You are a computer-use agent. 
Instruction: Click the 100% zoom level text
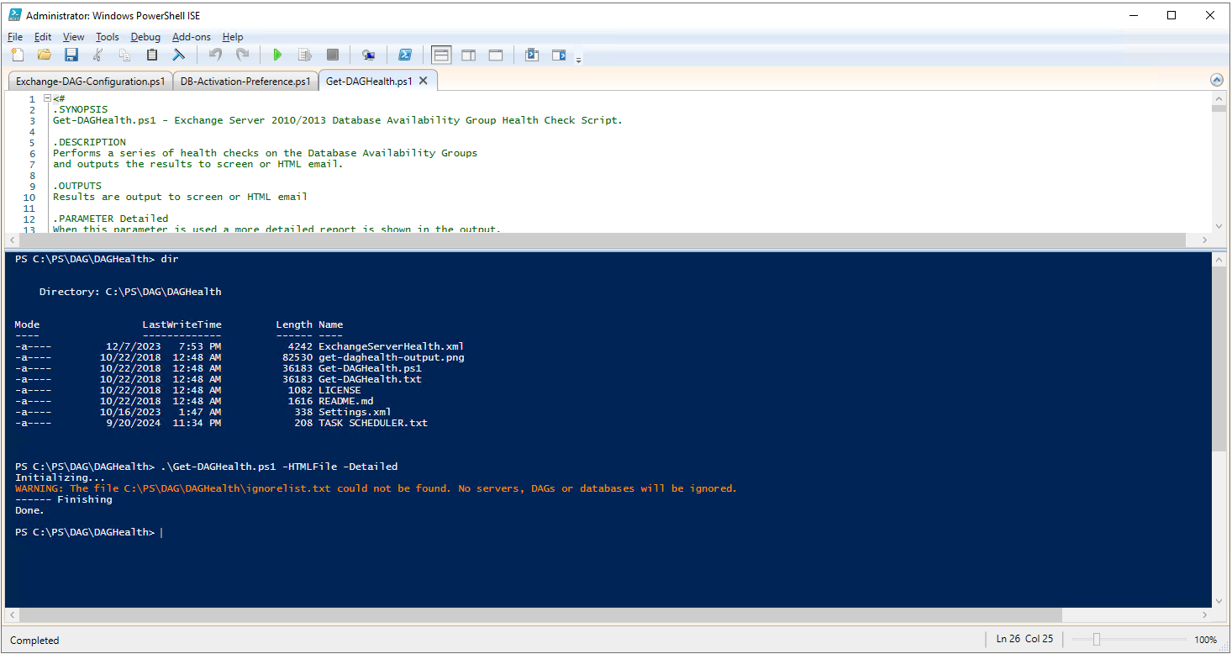click(1205, 640)
